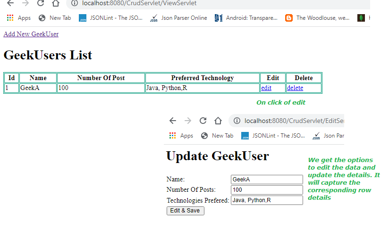Viewport: 389px width, 245px height.
Task: Click the Technologies Prefered: form label
Action: tap(198, 200)
